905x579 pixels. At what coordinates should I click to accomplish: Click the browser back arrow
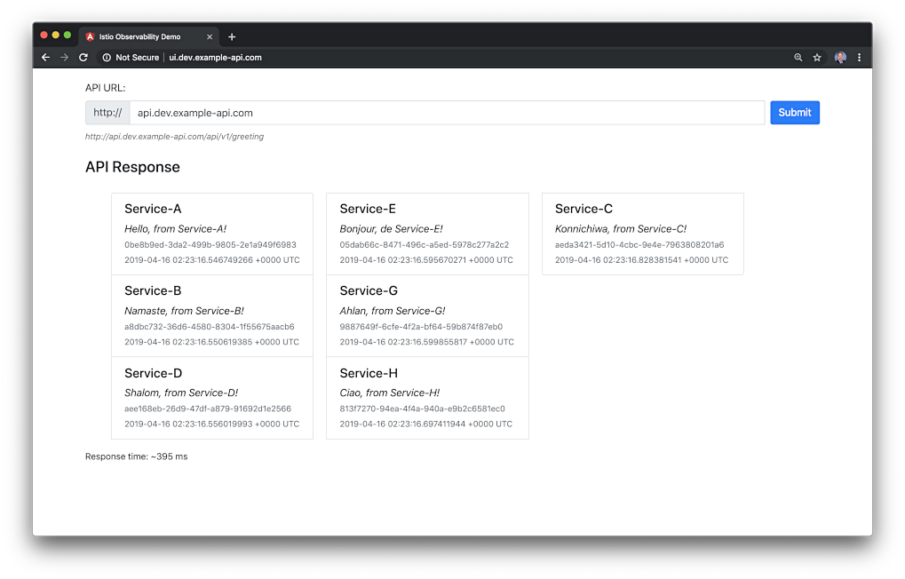pos(46,58)
